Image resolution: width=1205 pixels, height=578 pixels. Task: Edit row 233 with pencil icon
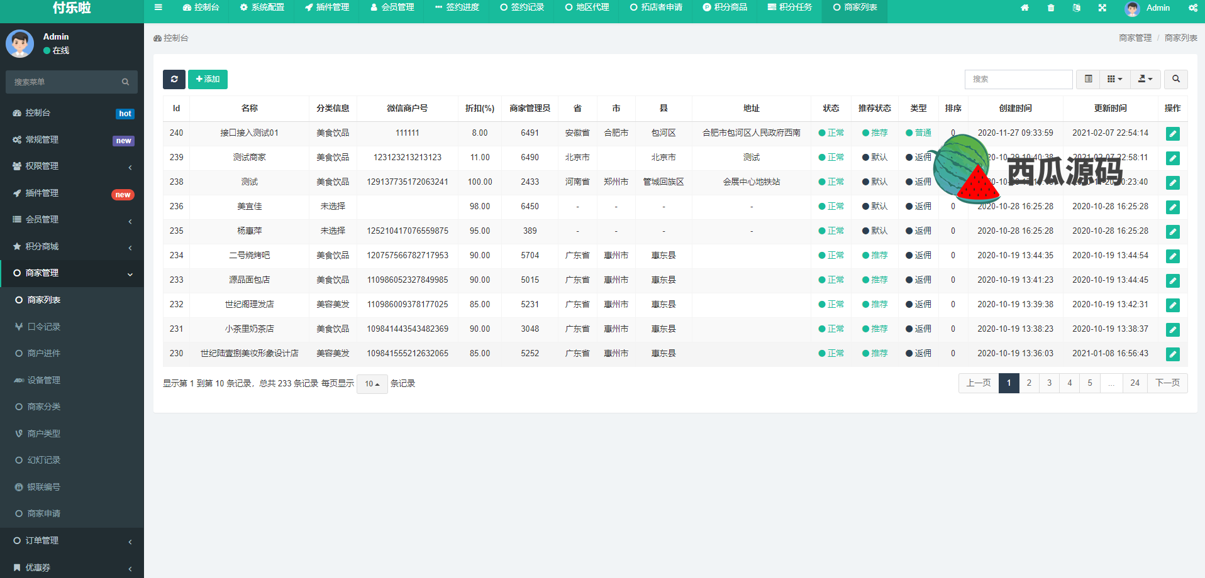pyautogui.click(x=1173, y=281)
